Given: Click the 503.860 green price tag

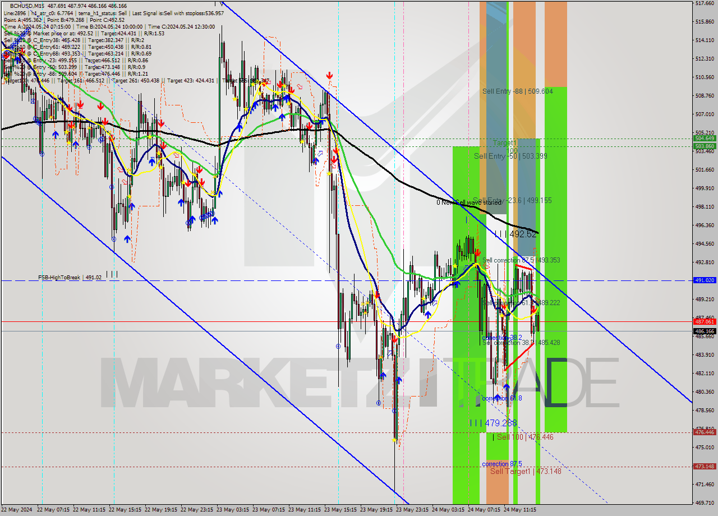Looking at the screenshot, I should point(705,146).
